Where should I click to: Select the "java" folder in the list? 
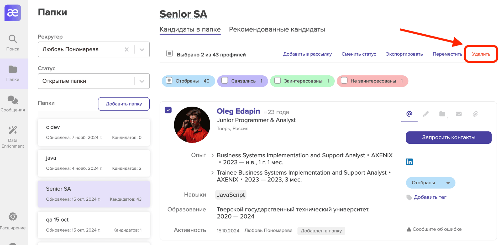click(94, 163)
